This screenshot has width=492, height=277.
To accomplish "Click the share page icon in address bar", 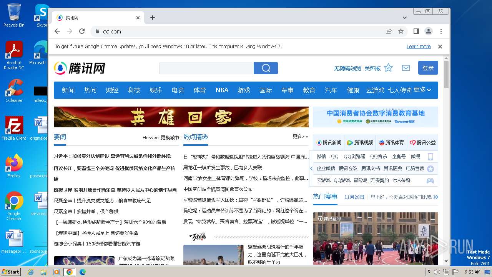I will tap(389, 31).
